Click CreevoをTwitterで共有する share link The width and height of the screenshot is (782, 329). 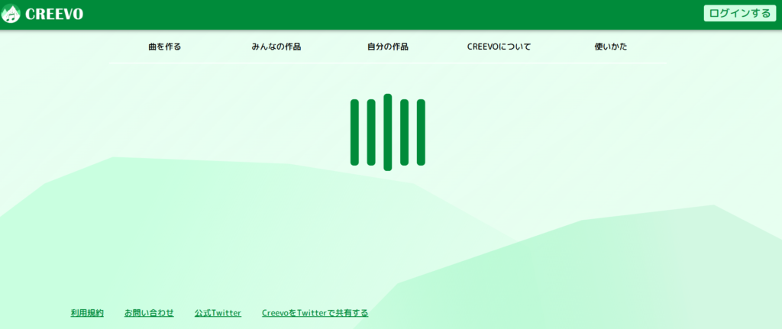click(x=315, y=313)
